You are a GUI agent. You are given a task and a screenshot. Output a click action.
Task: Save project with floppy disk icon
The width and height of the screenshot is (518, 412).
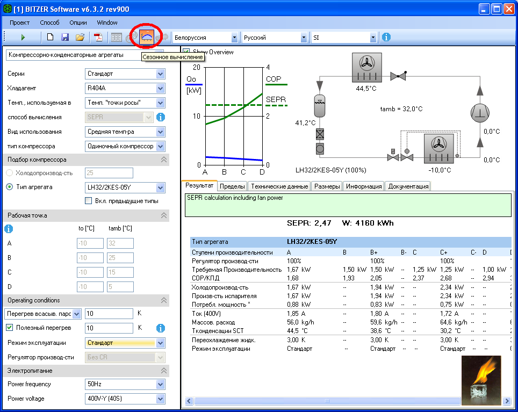(x=65, y=37)
